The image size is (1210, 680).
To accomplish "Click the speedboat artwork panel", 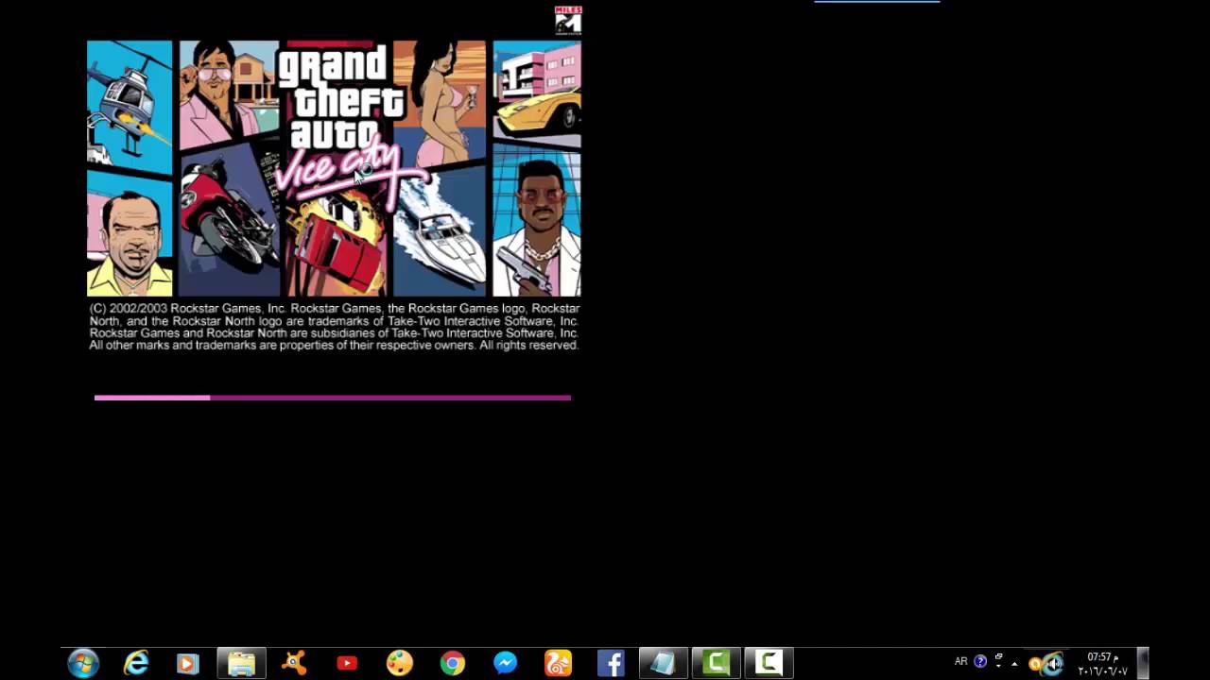I will pyautogui.click(x=441, y=229).
